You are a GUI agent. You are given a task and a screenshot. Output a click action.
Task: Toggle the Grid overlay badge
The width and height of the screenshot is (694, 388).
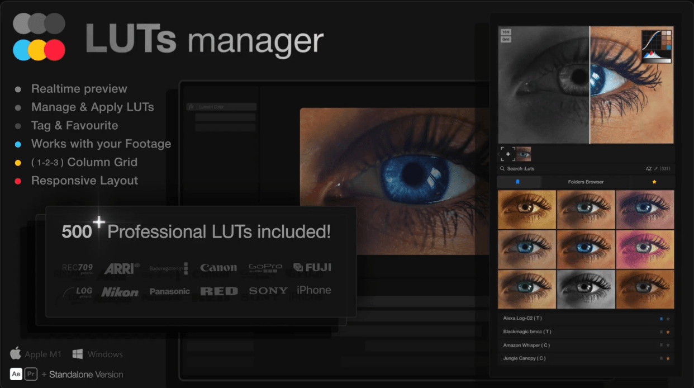[505, 40]
